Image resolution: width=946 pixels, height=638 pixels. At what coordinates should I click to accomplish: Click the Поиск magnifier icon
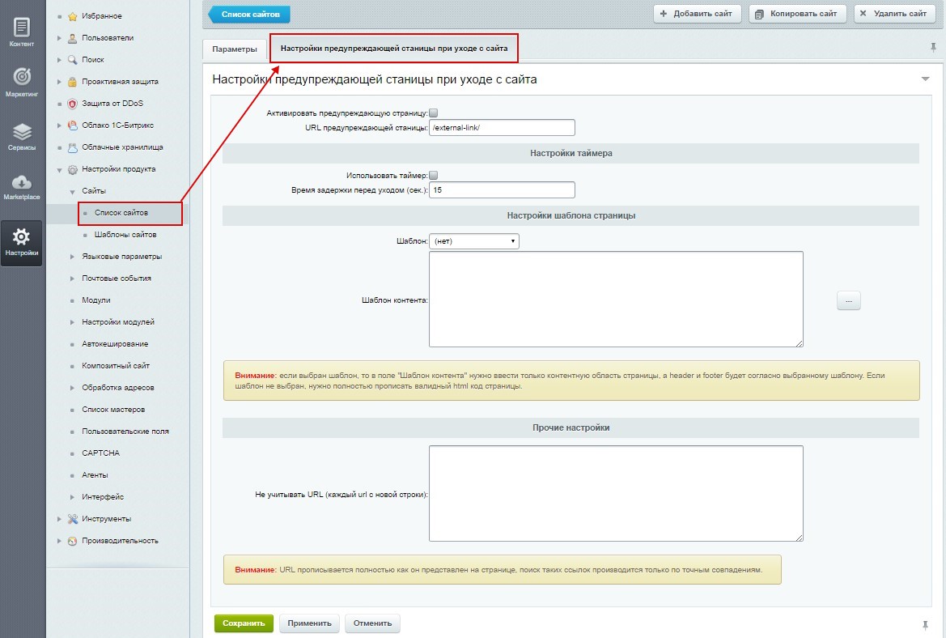coord(72,60)
